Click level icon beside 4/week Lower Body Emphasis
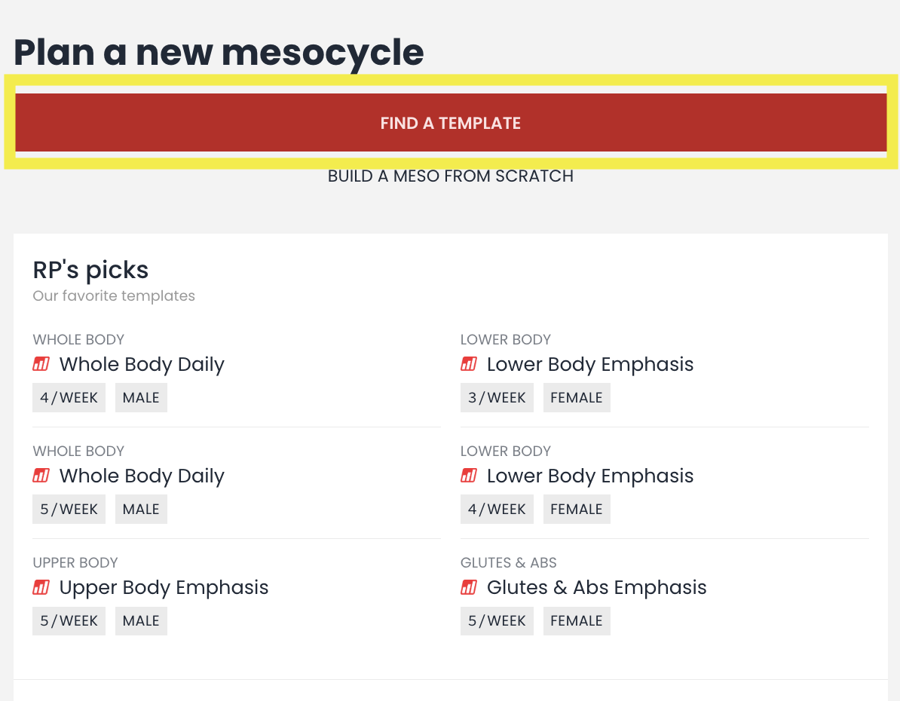This screenshot has height=701, width=900. point(469,476)
